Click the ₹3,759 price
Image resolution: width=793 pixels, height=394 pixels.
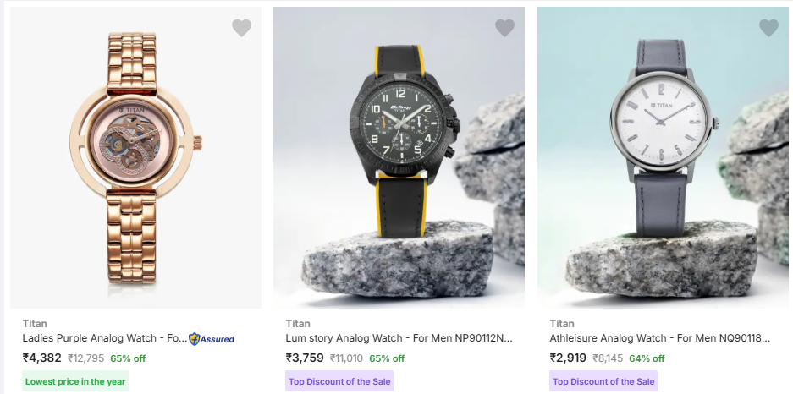pyautogui.click(x=306, y=358)
